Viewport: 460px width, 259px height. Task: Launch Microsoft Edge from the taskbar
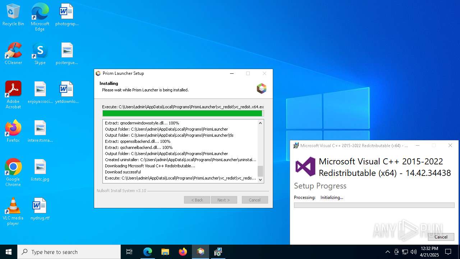click(148, 252)
